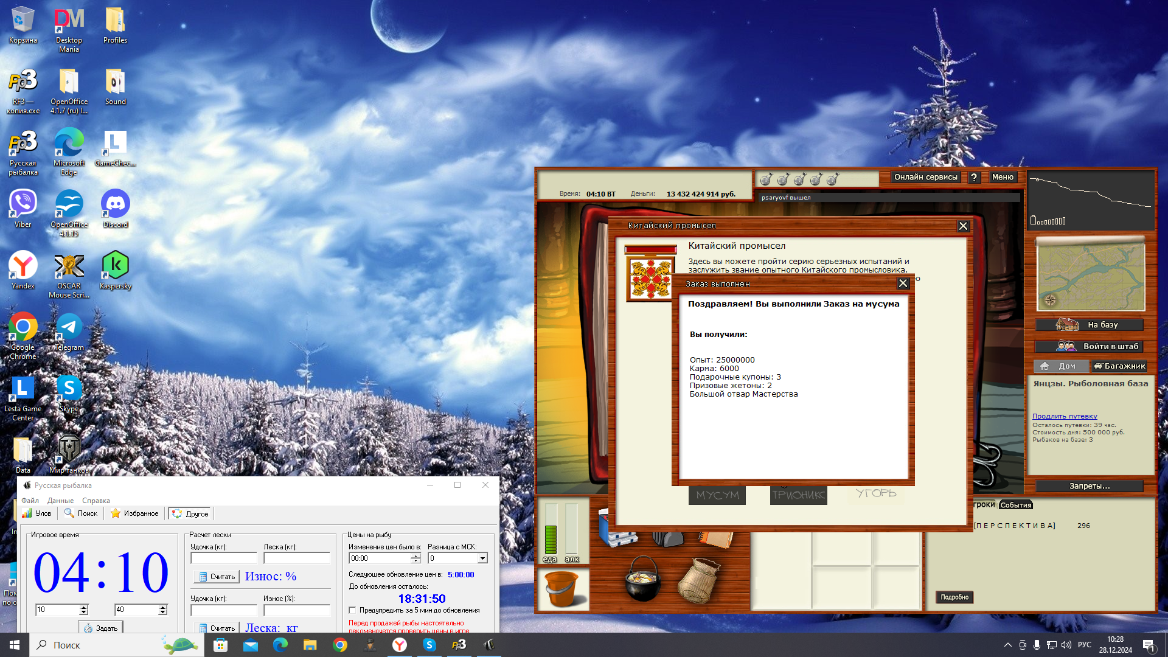Open 'Онлайн сервисы' in game
The width and height of the screenshot is (1168, 657).
click(925, 177)
